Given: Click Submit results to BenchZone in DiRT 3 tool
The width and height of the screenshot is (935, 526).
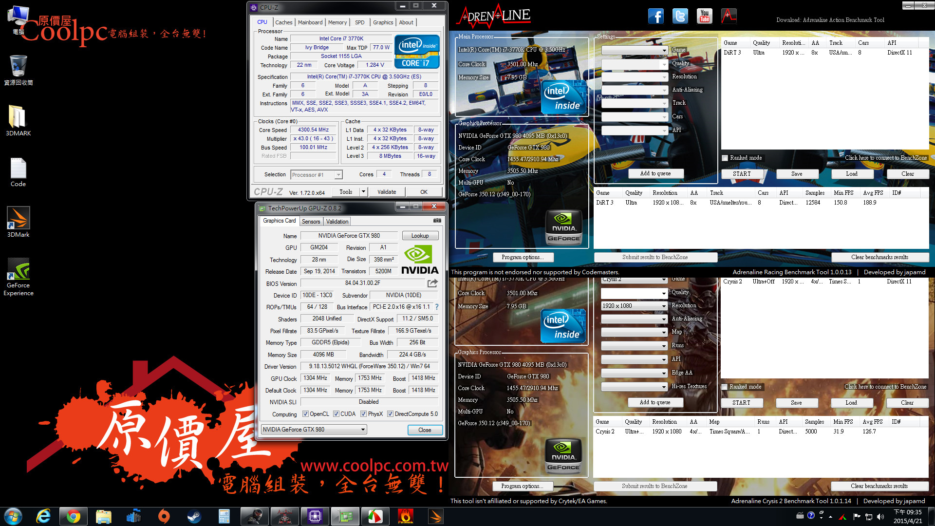Looking at the screenshot, I should pos(655,257).
